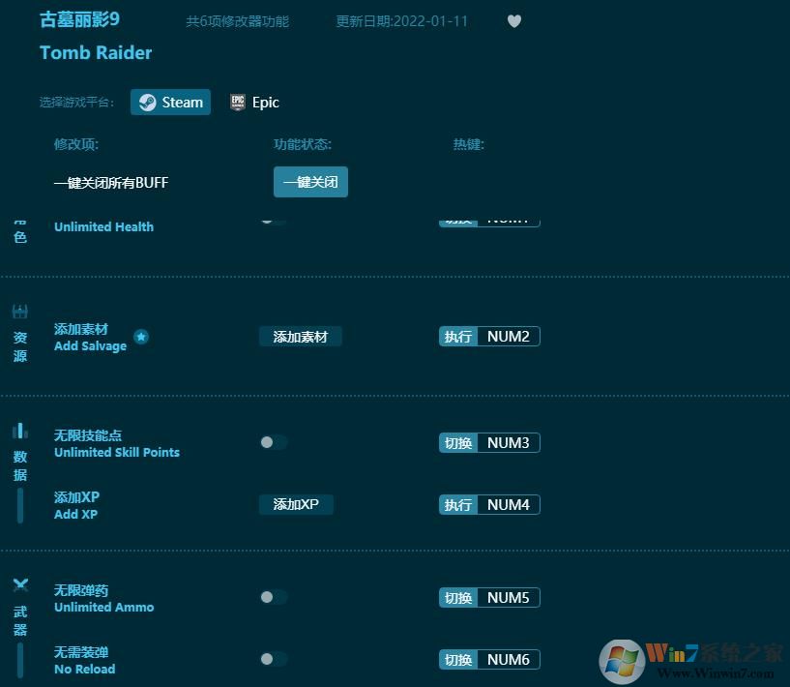Screen dimensions: 790x687
Task: Click 切换 label beside NUM6
Action: click(x=458, y=659)
